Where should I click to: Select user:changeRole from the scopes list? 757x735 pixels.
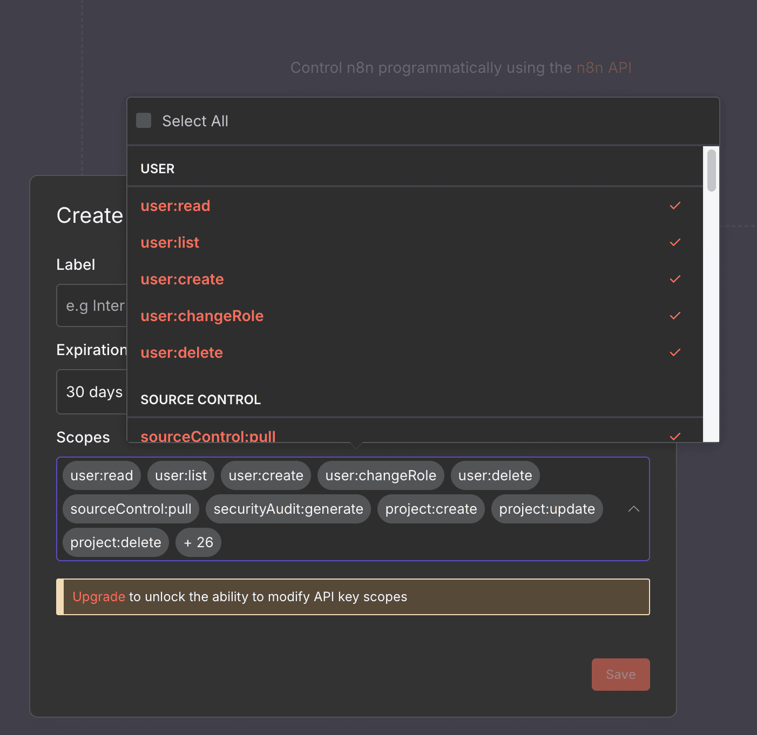(201, 316)
